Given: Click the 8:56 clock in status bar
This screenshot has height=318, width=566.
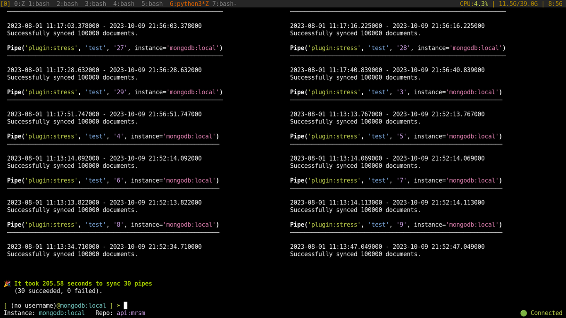Looking at the screenshot, I should [x=555, y=4].
